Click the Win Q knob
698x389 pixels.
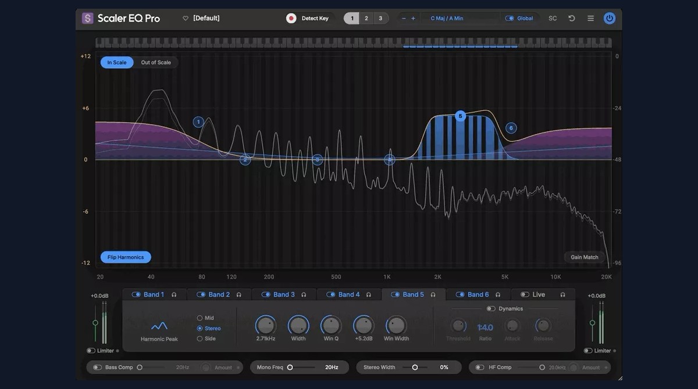(331, 325)
